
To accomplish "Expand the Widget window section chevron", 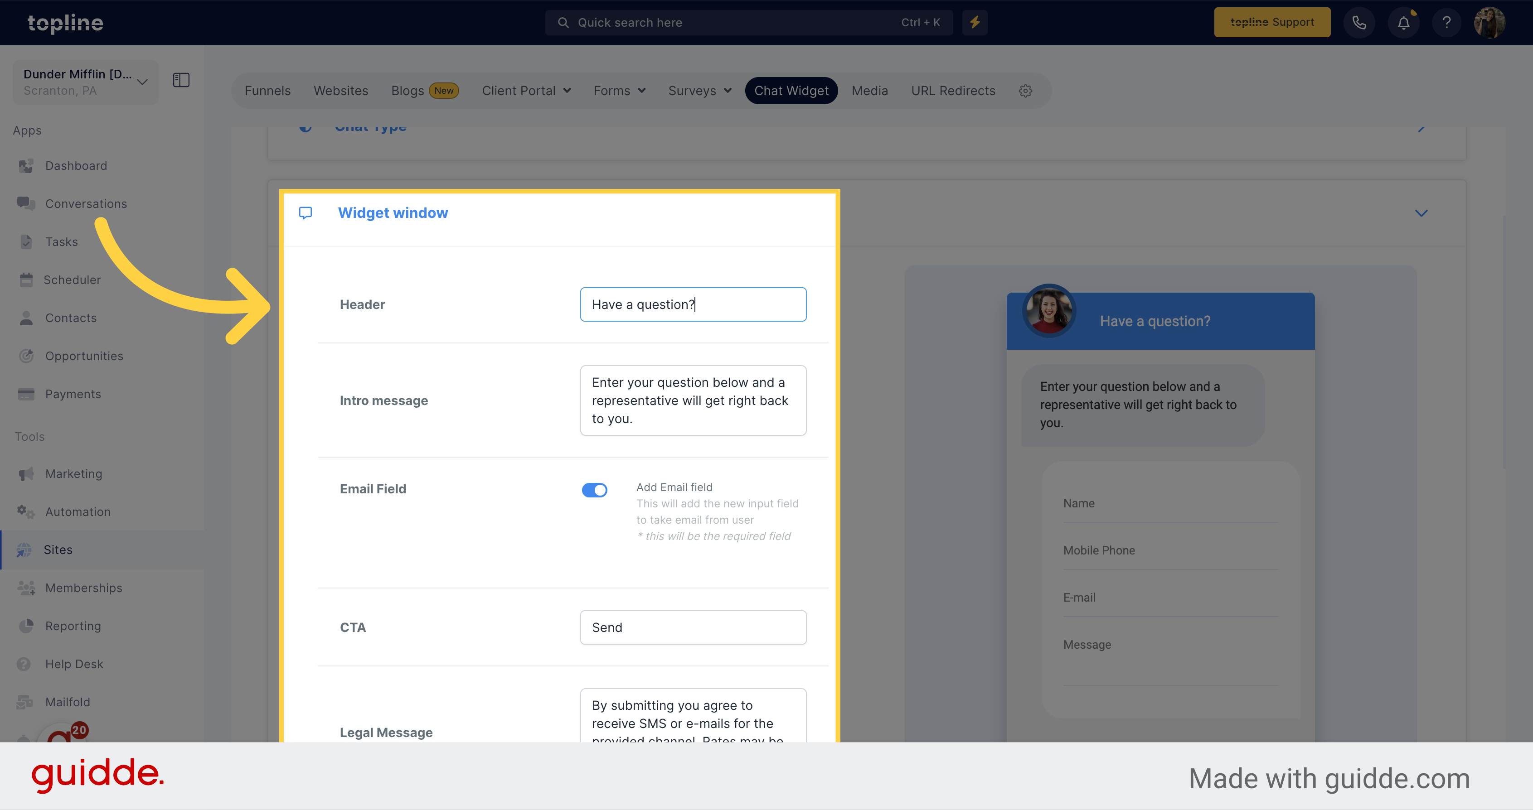I will click(x=1421, y=213).
